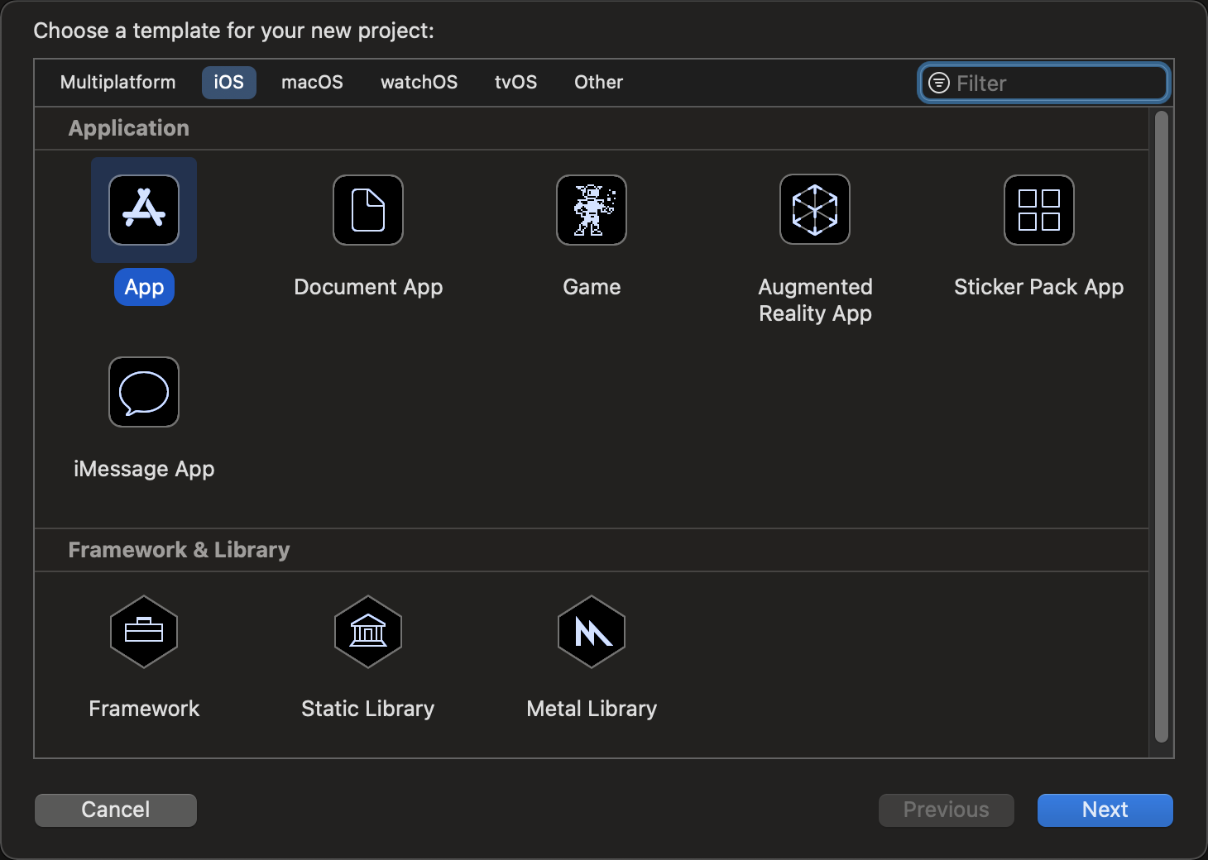Switch to the macOS tab
Image resolution: width=1208 pixels, height=860 pixels.
point(312,83)
